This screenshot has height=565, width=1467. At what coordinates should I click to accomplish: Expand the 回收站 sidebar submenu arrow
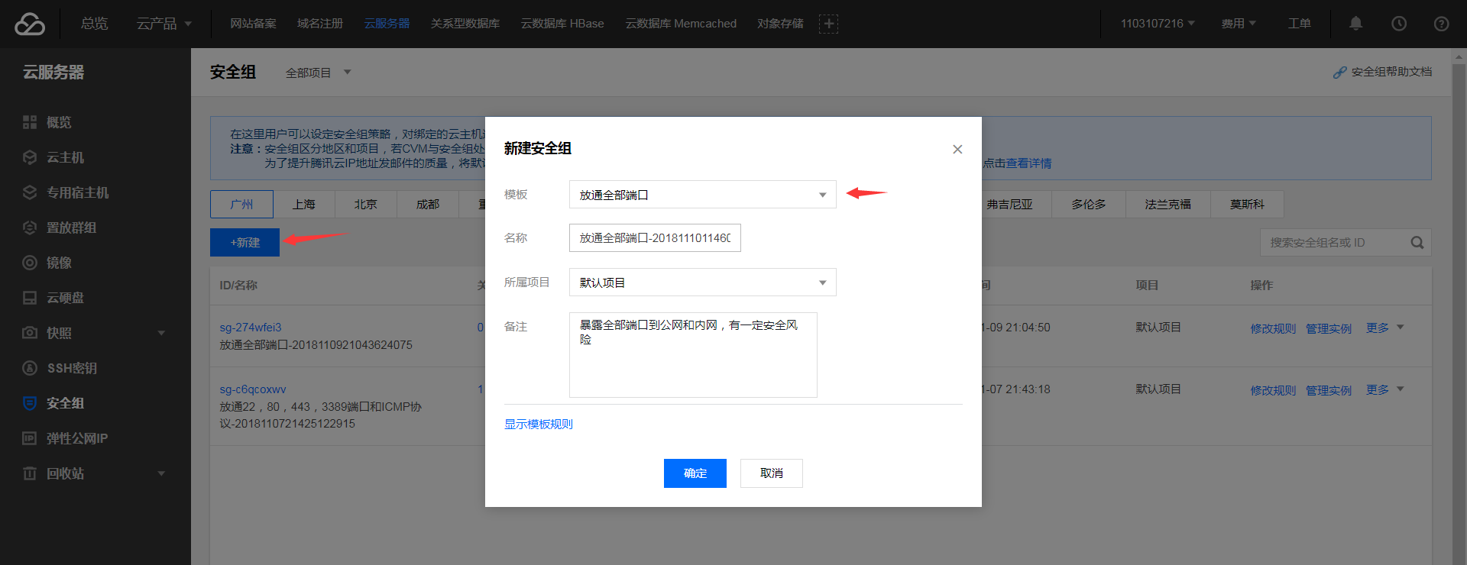(161, 473)
